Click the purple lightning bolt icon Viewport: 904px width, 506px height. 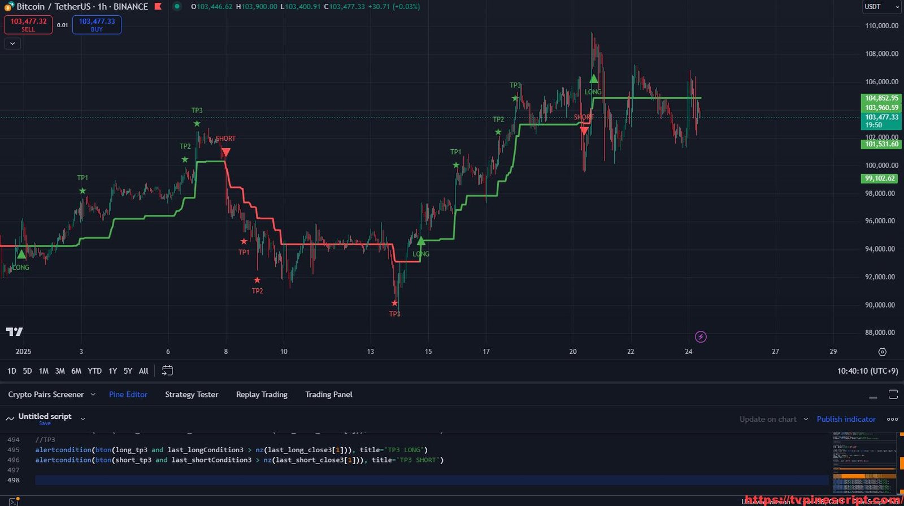[x=701, y=337]
